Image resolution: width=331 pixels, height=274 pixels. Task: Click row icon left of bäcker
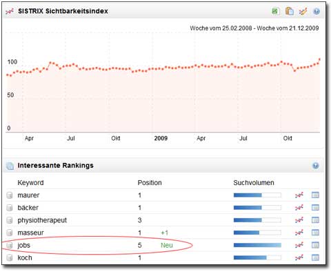(x=10, y=208)
